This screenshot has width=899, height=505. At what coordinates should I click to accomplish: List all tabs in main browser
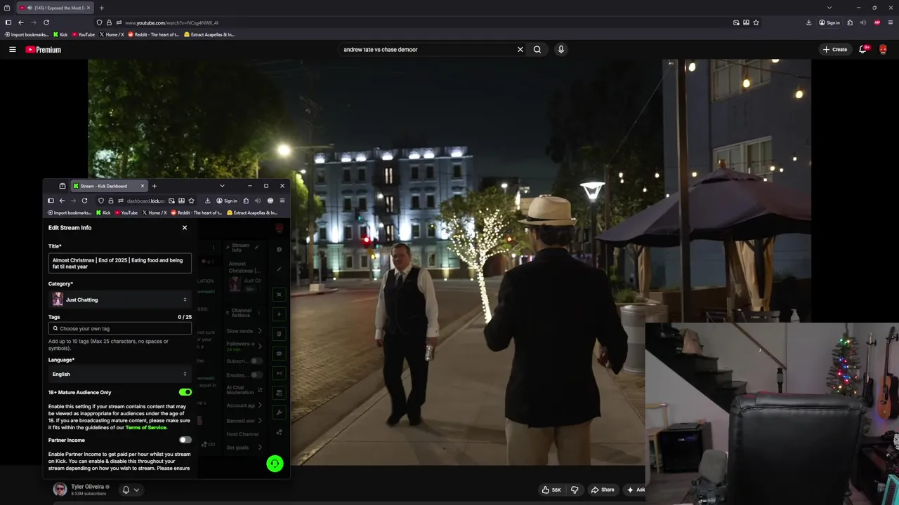point(829,8)
